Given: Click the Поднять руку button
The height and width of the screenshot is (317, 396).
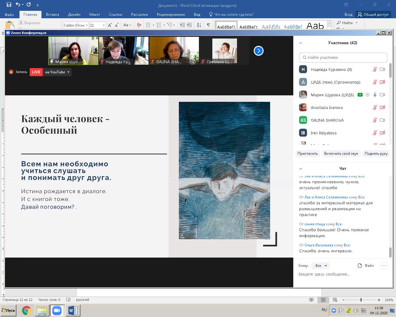Looking at the screenshot, I should 376,154.
